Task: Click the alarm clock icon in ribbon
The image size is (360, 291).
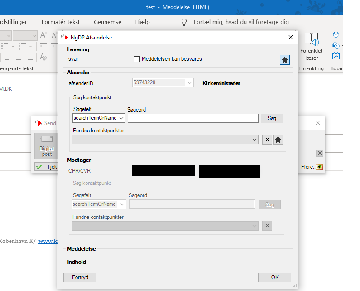Action: pos(336,35)
